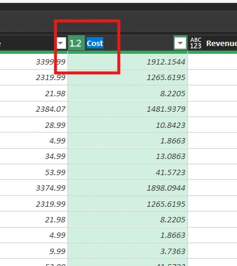237x266 pixels.
Task: Click the 1.2 decimal data type icon for Cost
Action: (x=76, y=43)
